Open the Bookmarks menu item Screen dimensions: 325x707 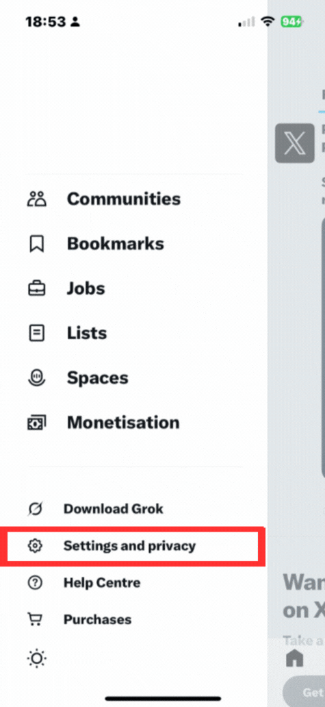pyautogui.click(x=116, y=244)
